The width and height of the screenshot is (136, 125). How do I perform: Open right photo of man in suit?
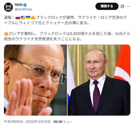coord(99,80)
